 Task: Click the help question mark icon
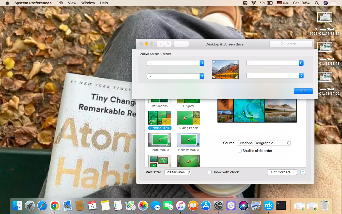(x=303, y=172)
